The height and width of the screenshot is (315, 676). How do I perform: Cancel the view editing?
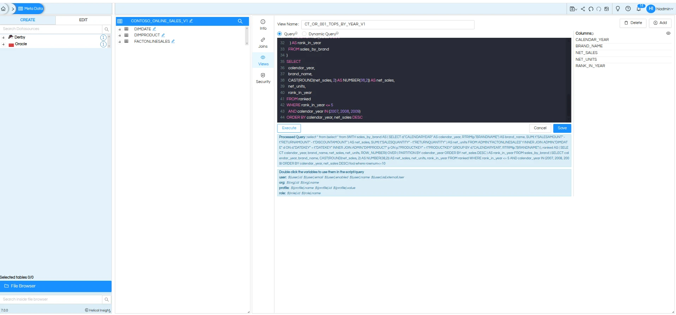540,128
